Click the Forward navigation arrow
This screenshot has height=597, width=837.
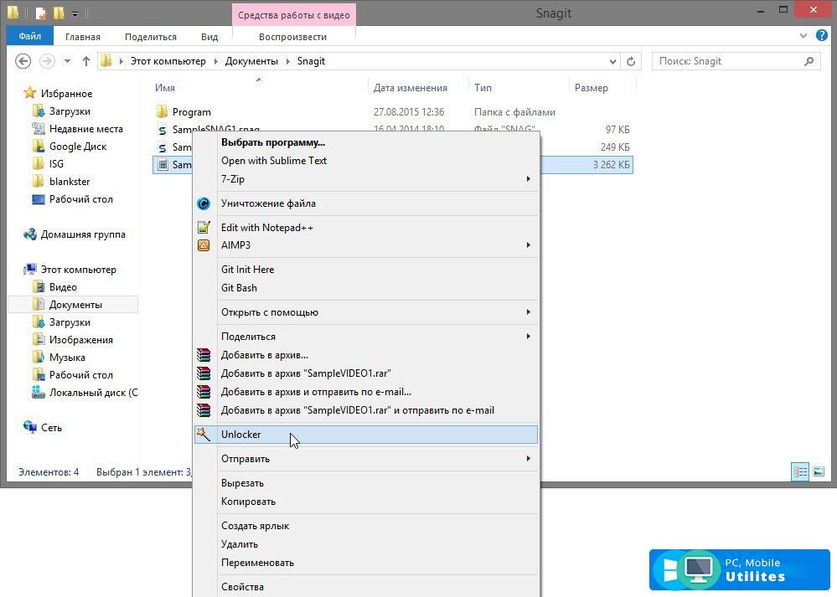pyautogui.click(x=47, y=61)
